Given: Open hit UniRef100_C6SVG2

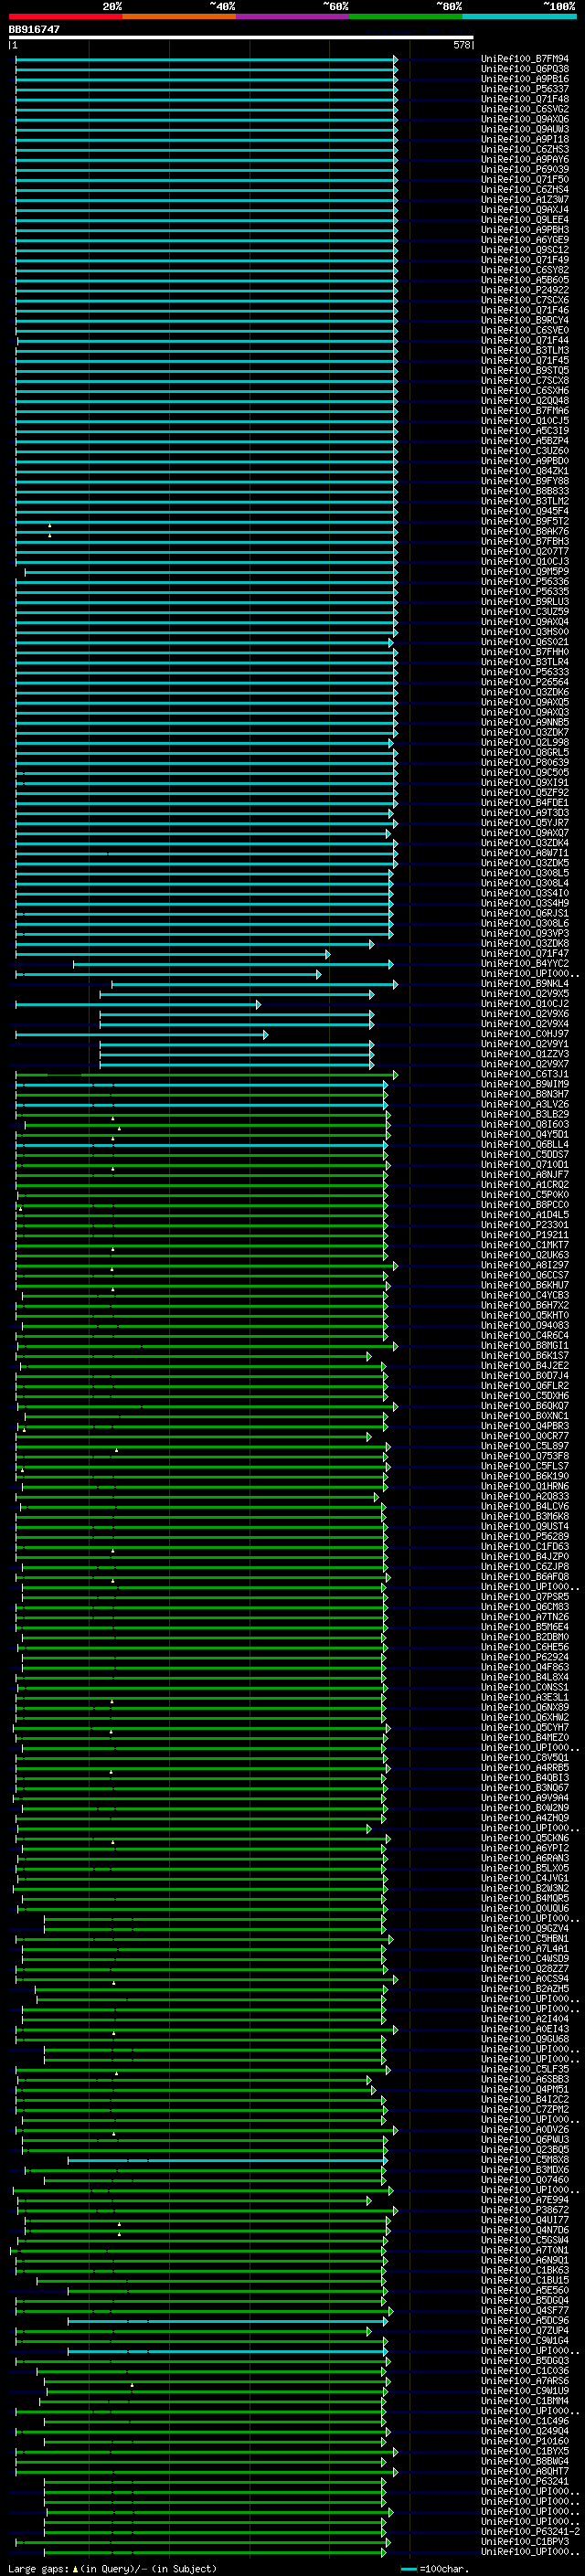Looking at the screenshot, I should (525, 109).
